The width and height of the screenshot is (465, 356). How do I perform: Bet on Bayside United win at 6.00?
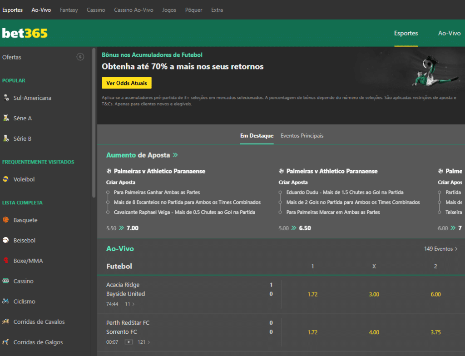[435, 294]
